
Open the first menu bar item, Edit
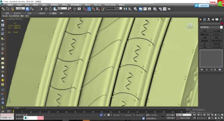(x=10, y=5)
